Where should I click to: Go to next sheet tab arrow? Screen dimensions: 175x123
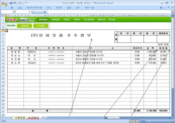pyautogui.click(x=8, y=118)
